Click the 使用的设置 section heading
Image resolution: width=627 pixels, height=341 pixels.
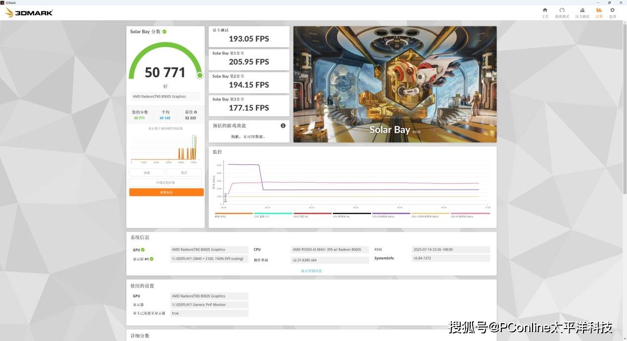(x=143, y=286)
